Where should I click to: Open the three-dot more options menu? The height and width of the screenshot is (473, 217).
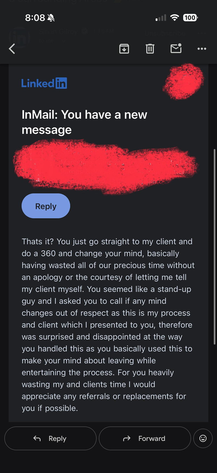tap(202, 49)
